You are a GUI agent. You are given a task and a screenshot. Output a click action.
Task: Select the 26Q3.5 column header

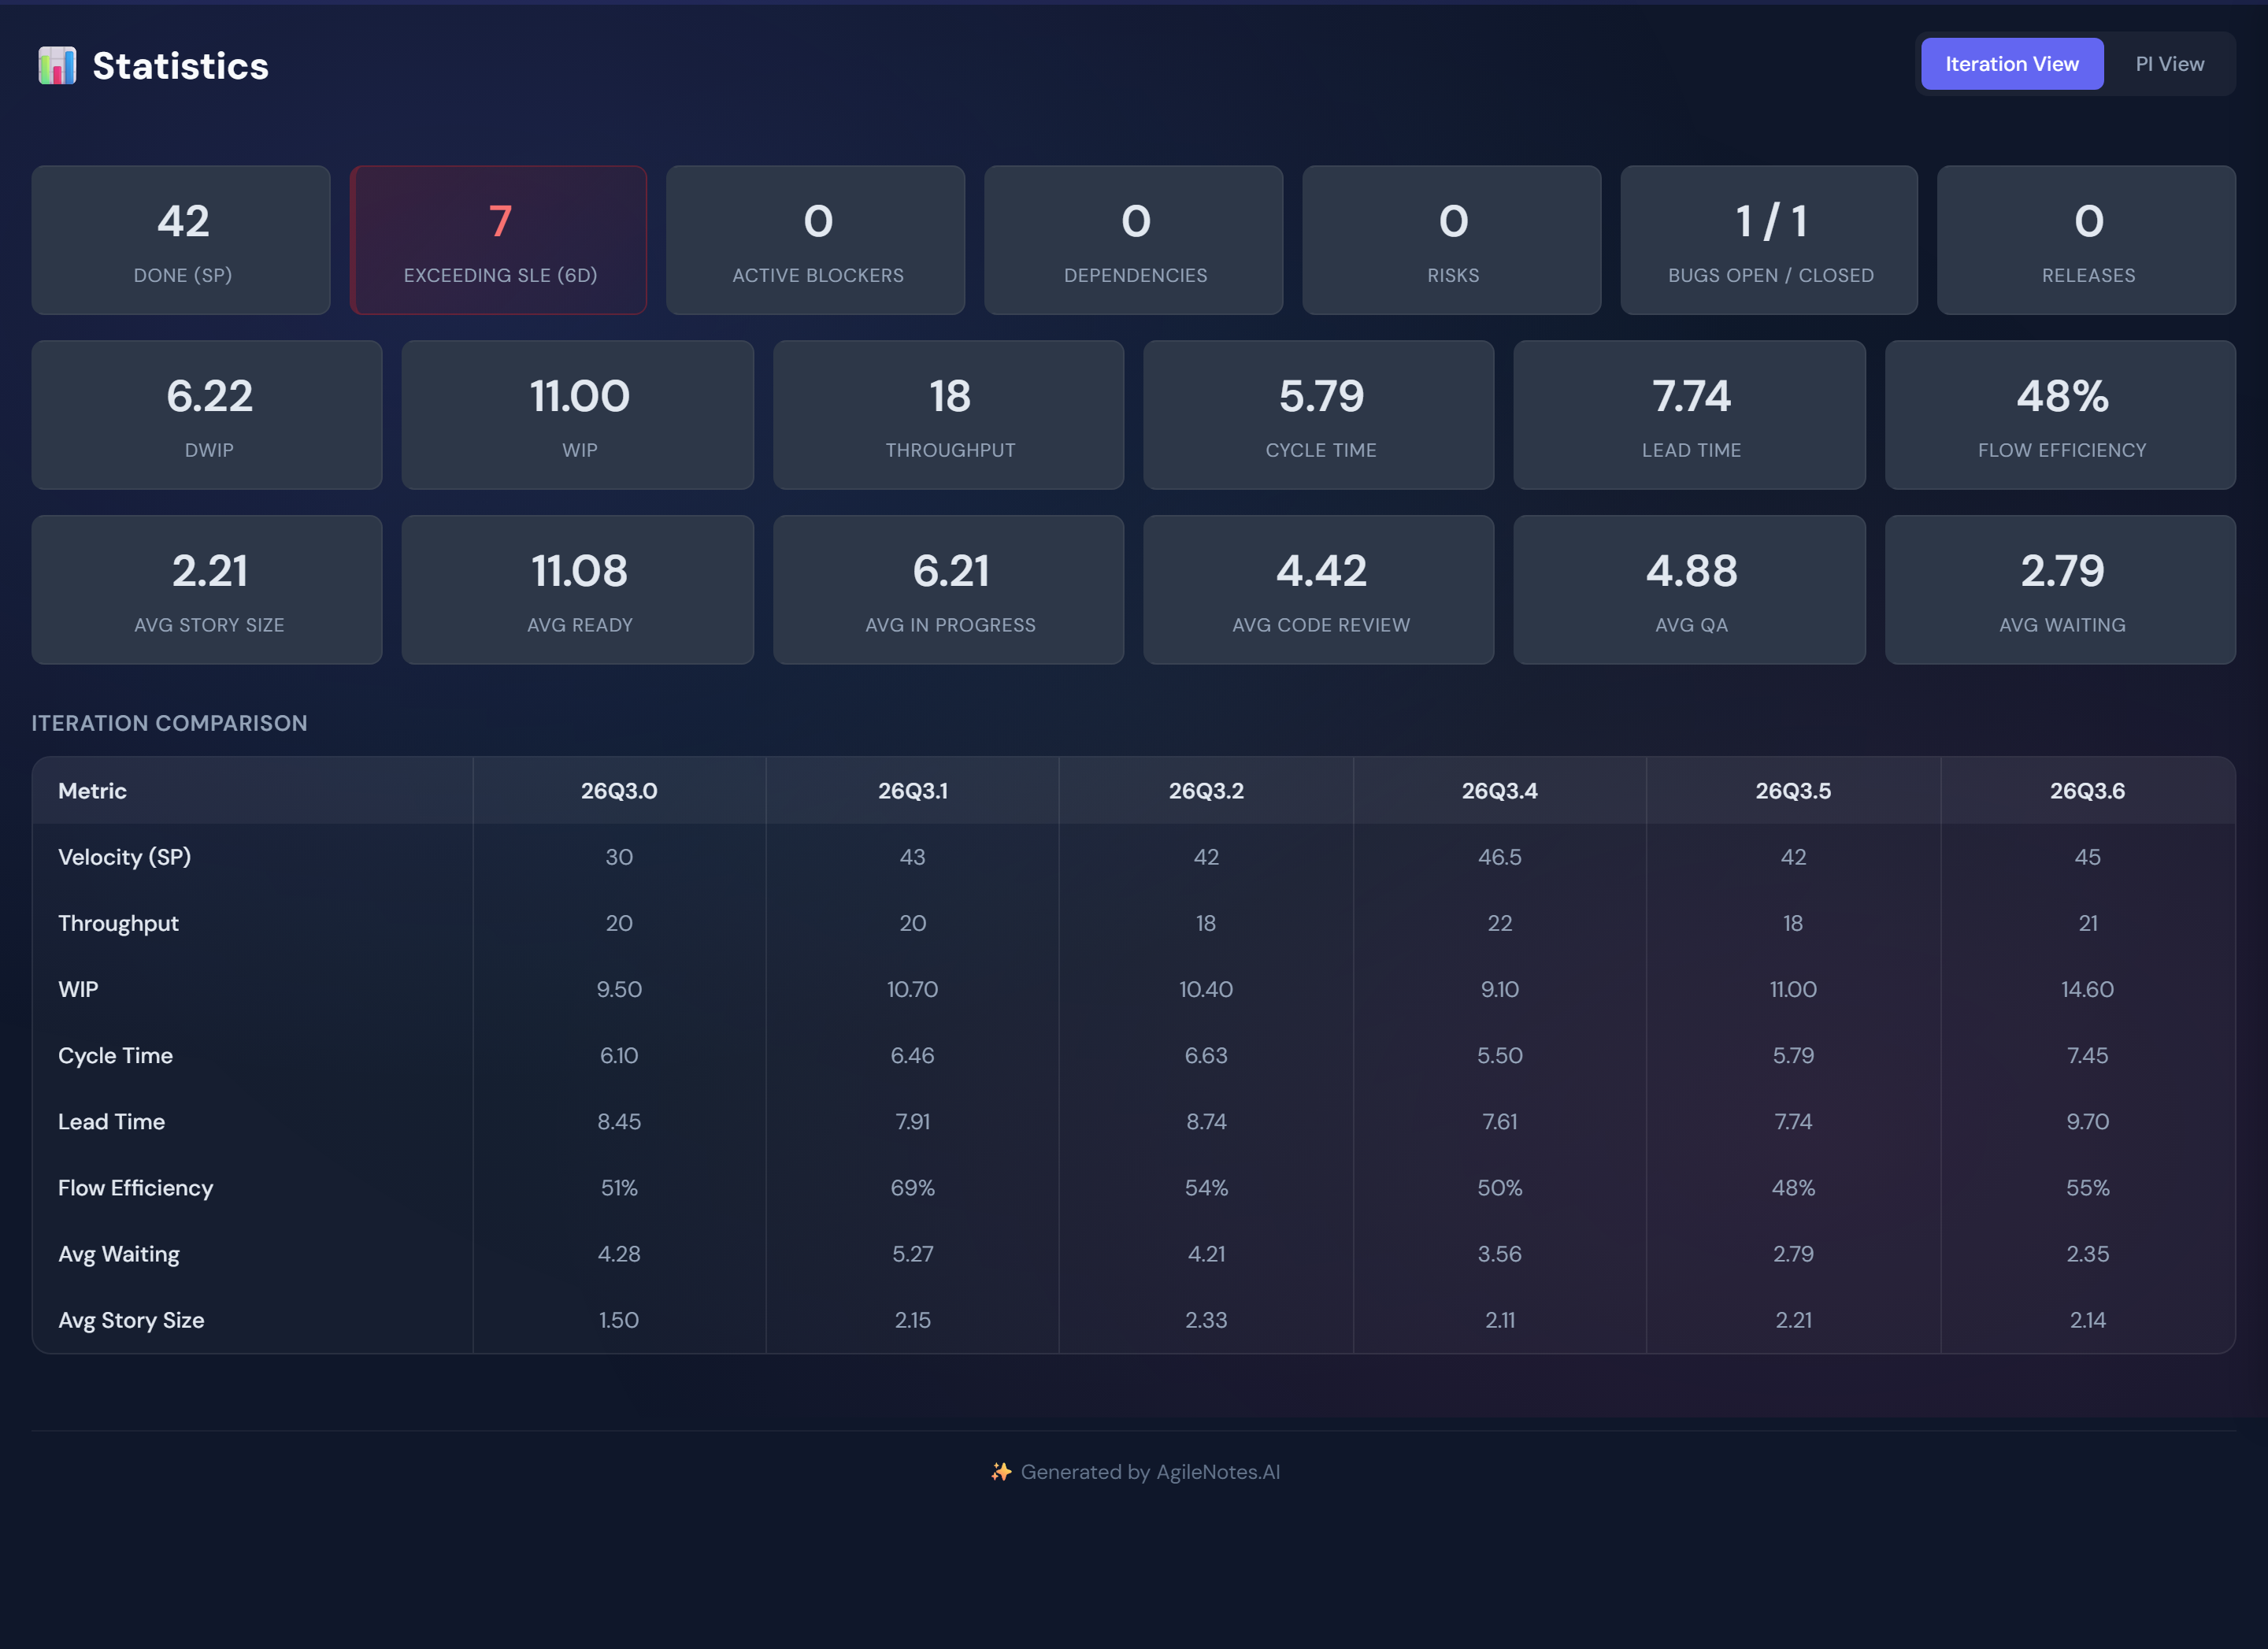pos(1793,791)
